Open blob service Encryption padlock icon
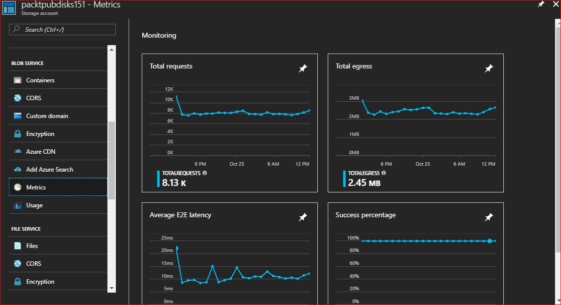Image resolution: width=561 pixels, height=305 pixels. (x=17, y=134)
